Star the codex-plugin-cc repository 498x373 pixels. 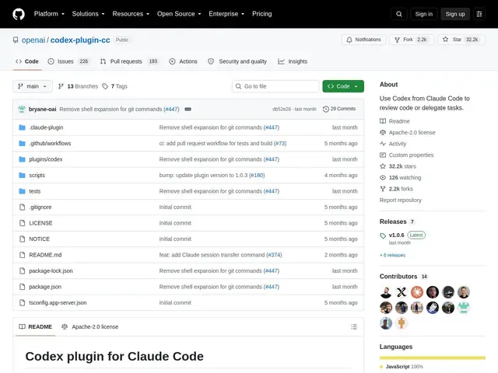461,40
